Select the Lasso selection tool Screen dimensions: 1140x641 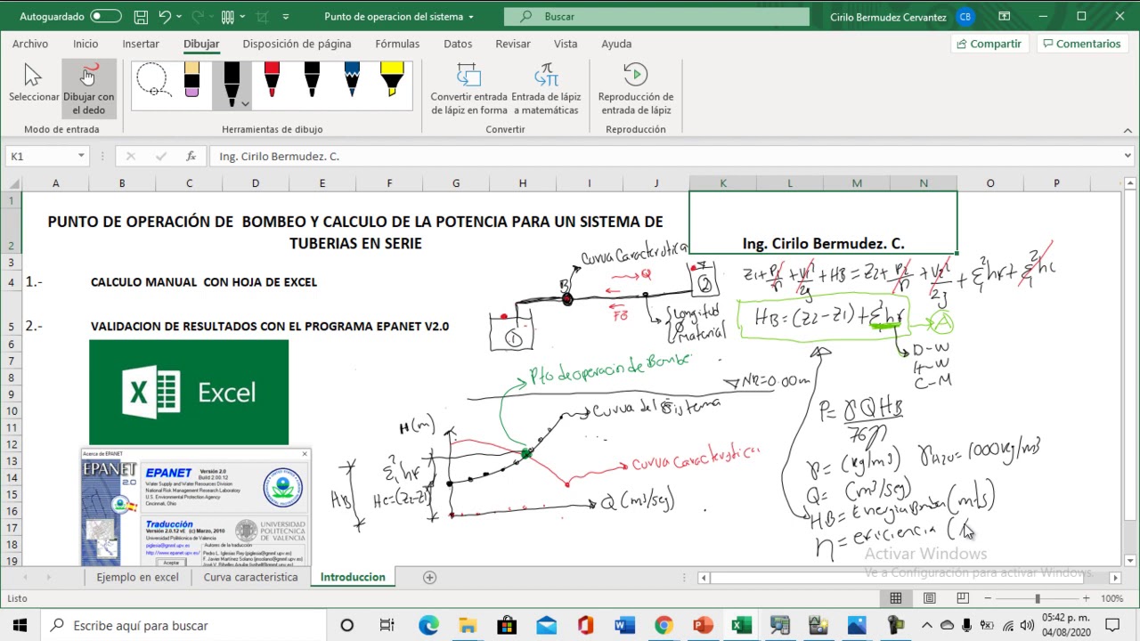click(153, 80)
